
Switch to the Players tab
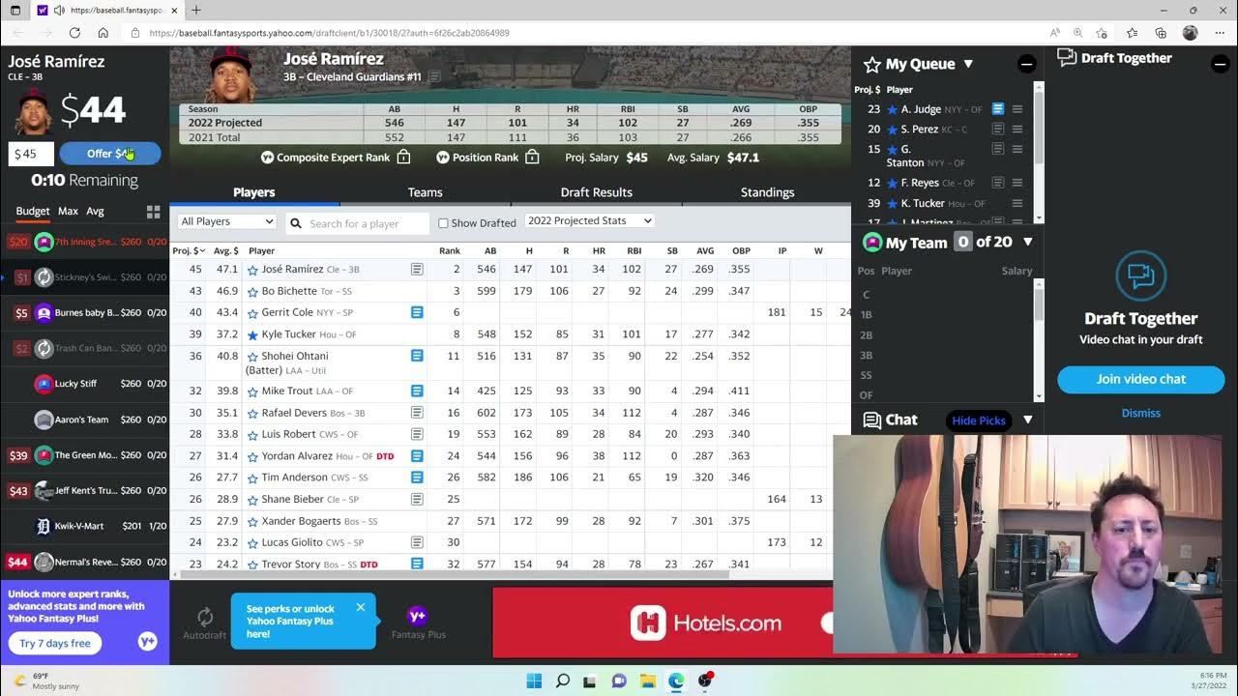254,192
